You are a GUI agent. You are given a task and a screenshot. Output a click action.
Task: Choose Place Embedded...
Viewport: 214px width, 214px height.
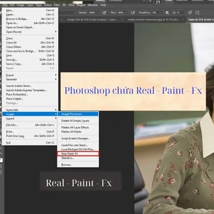(29, 95)
